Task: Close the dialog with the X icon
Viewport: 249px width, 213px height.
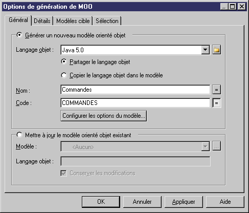Action: [242, 7]
